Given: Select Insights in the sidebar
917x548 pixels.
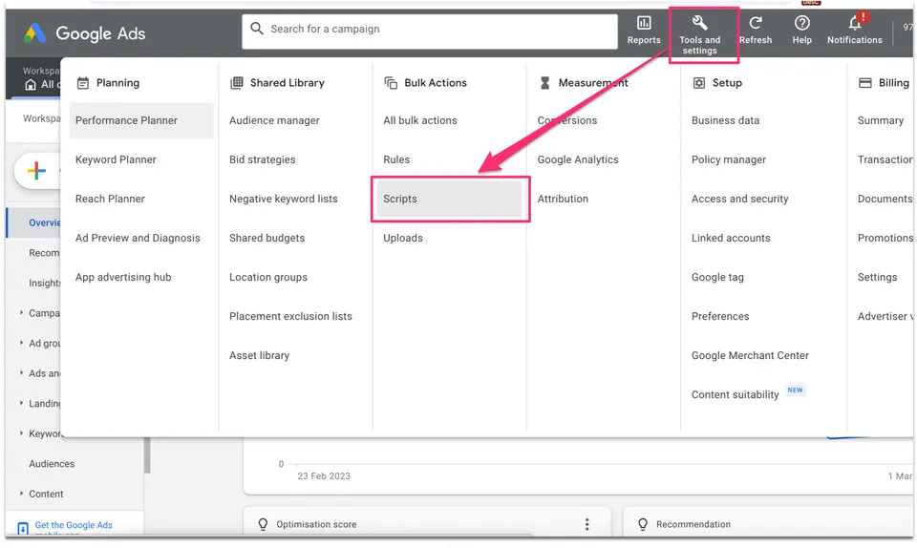Looking at the screenshot, I should 45,283.
